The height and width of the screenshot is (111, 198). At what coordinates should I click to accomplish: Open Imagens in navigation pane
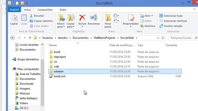click(x=23, y=88)
